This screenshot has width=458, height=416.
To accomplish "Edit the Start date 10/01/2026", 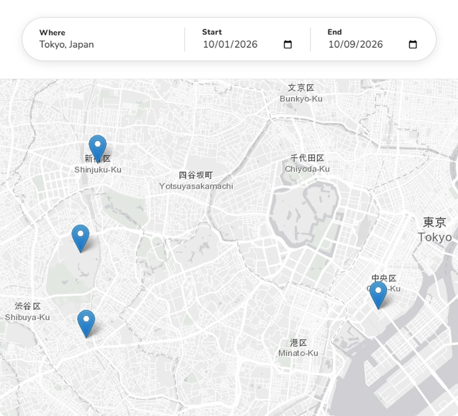I will pos(230,44).
